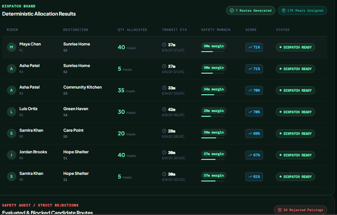Click the 7 Routes Generated badge
This screenshot has width=337, height=215.
pos(251,11)
